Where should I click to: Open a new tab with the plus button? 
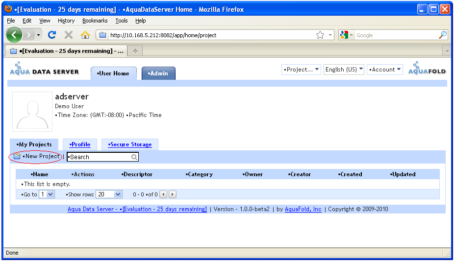(x=135, y=51)
